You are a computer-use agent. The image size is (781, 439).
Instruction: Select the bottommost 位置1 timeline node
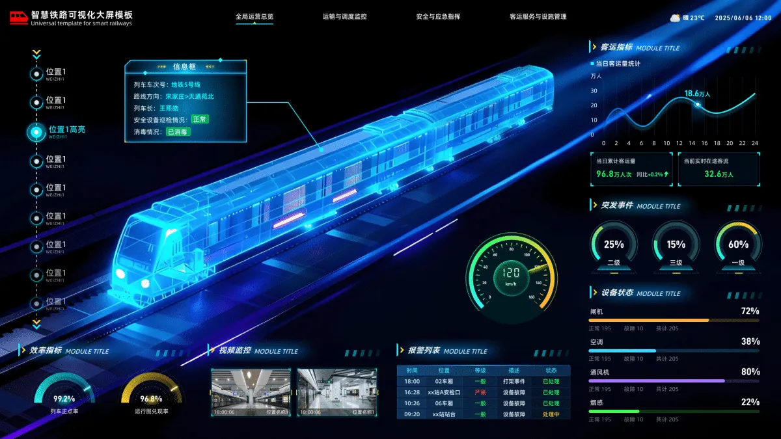(x=36, y=304)
